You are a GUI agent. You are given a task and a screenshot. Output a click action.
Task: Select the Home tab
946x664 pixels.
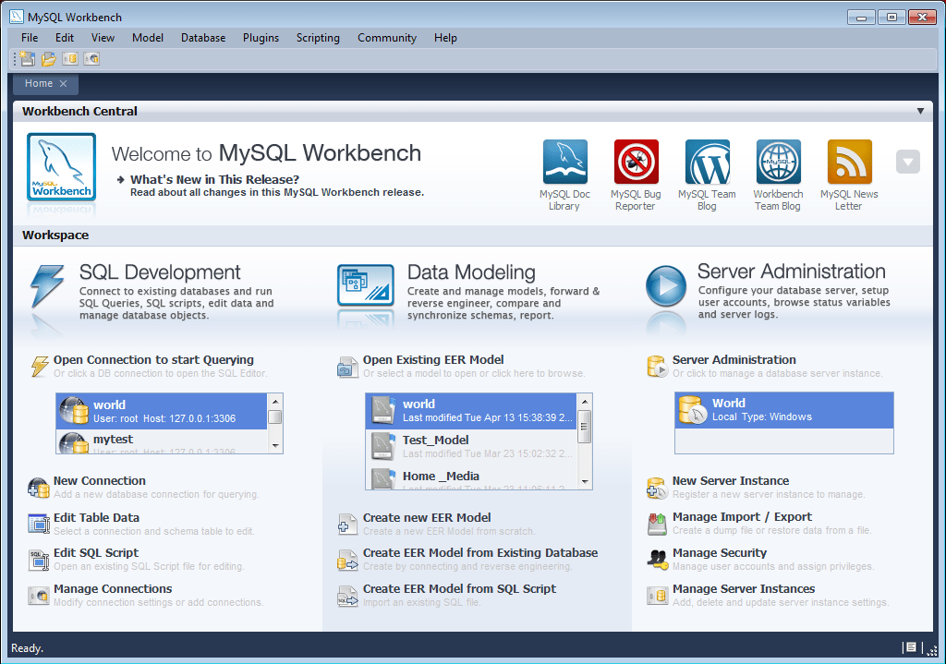(x=39, y=83)
